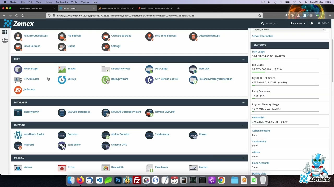Open the sidebar User Manager icon
This screenshot has height=187, width=334.
(x=5, y=41)
